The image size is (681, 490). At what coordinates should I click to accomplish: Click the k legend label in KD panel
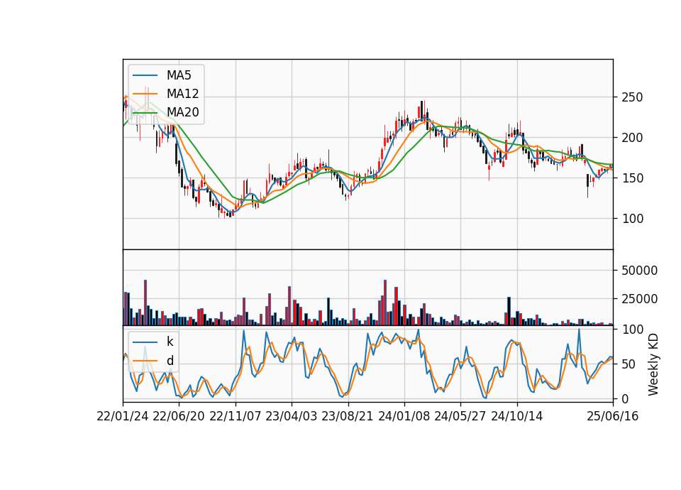coord(170,342)
